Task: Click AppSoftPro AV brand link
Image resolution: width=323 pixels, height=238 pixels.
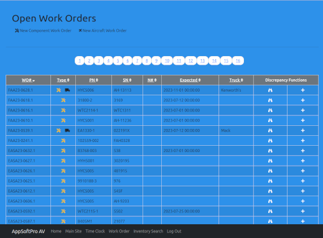Action: [x=28, y=231]
